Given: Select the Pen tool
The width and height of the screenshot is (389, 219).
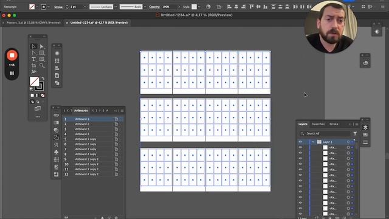Looking at the screenshot, I should 34,53.
